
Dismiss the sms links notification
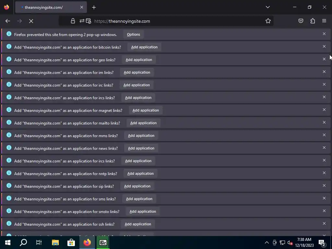(x=324, y=198)
